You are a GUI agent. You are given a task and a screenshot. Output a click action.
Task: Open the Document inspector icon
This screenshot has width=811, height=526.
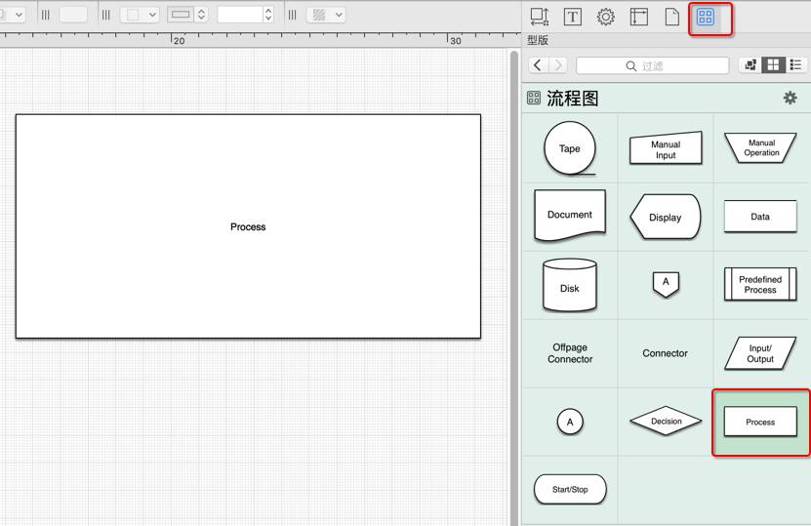click(x=671, y=17)
